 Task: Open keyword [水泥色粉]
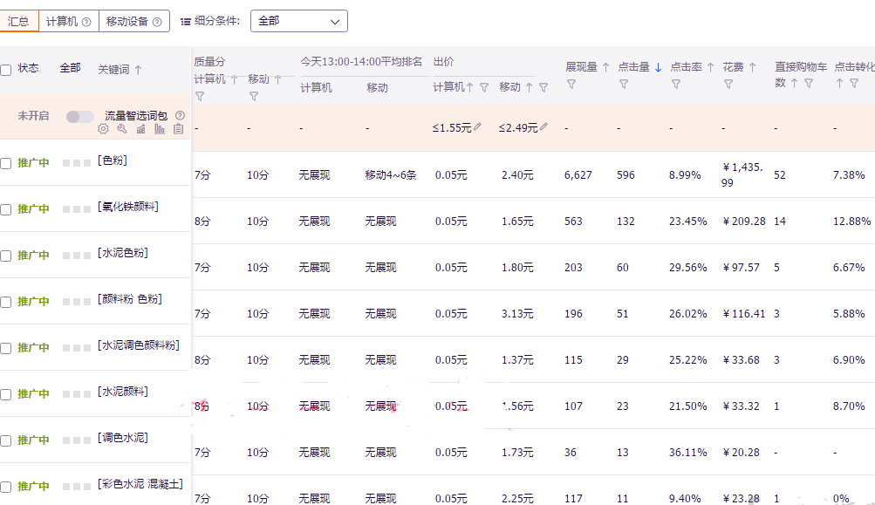tap(123, 253)
